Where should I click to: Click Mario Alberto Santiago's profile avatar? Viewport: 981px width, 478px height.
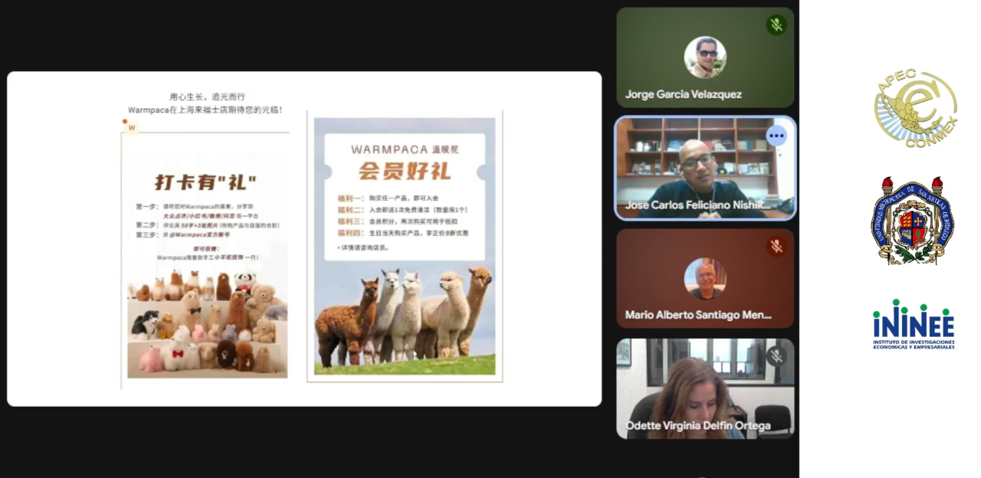[x=705, y=277]
